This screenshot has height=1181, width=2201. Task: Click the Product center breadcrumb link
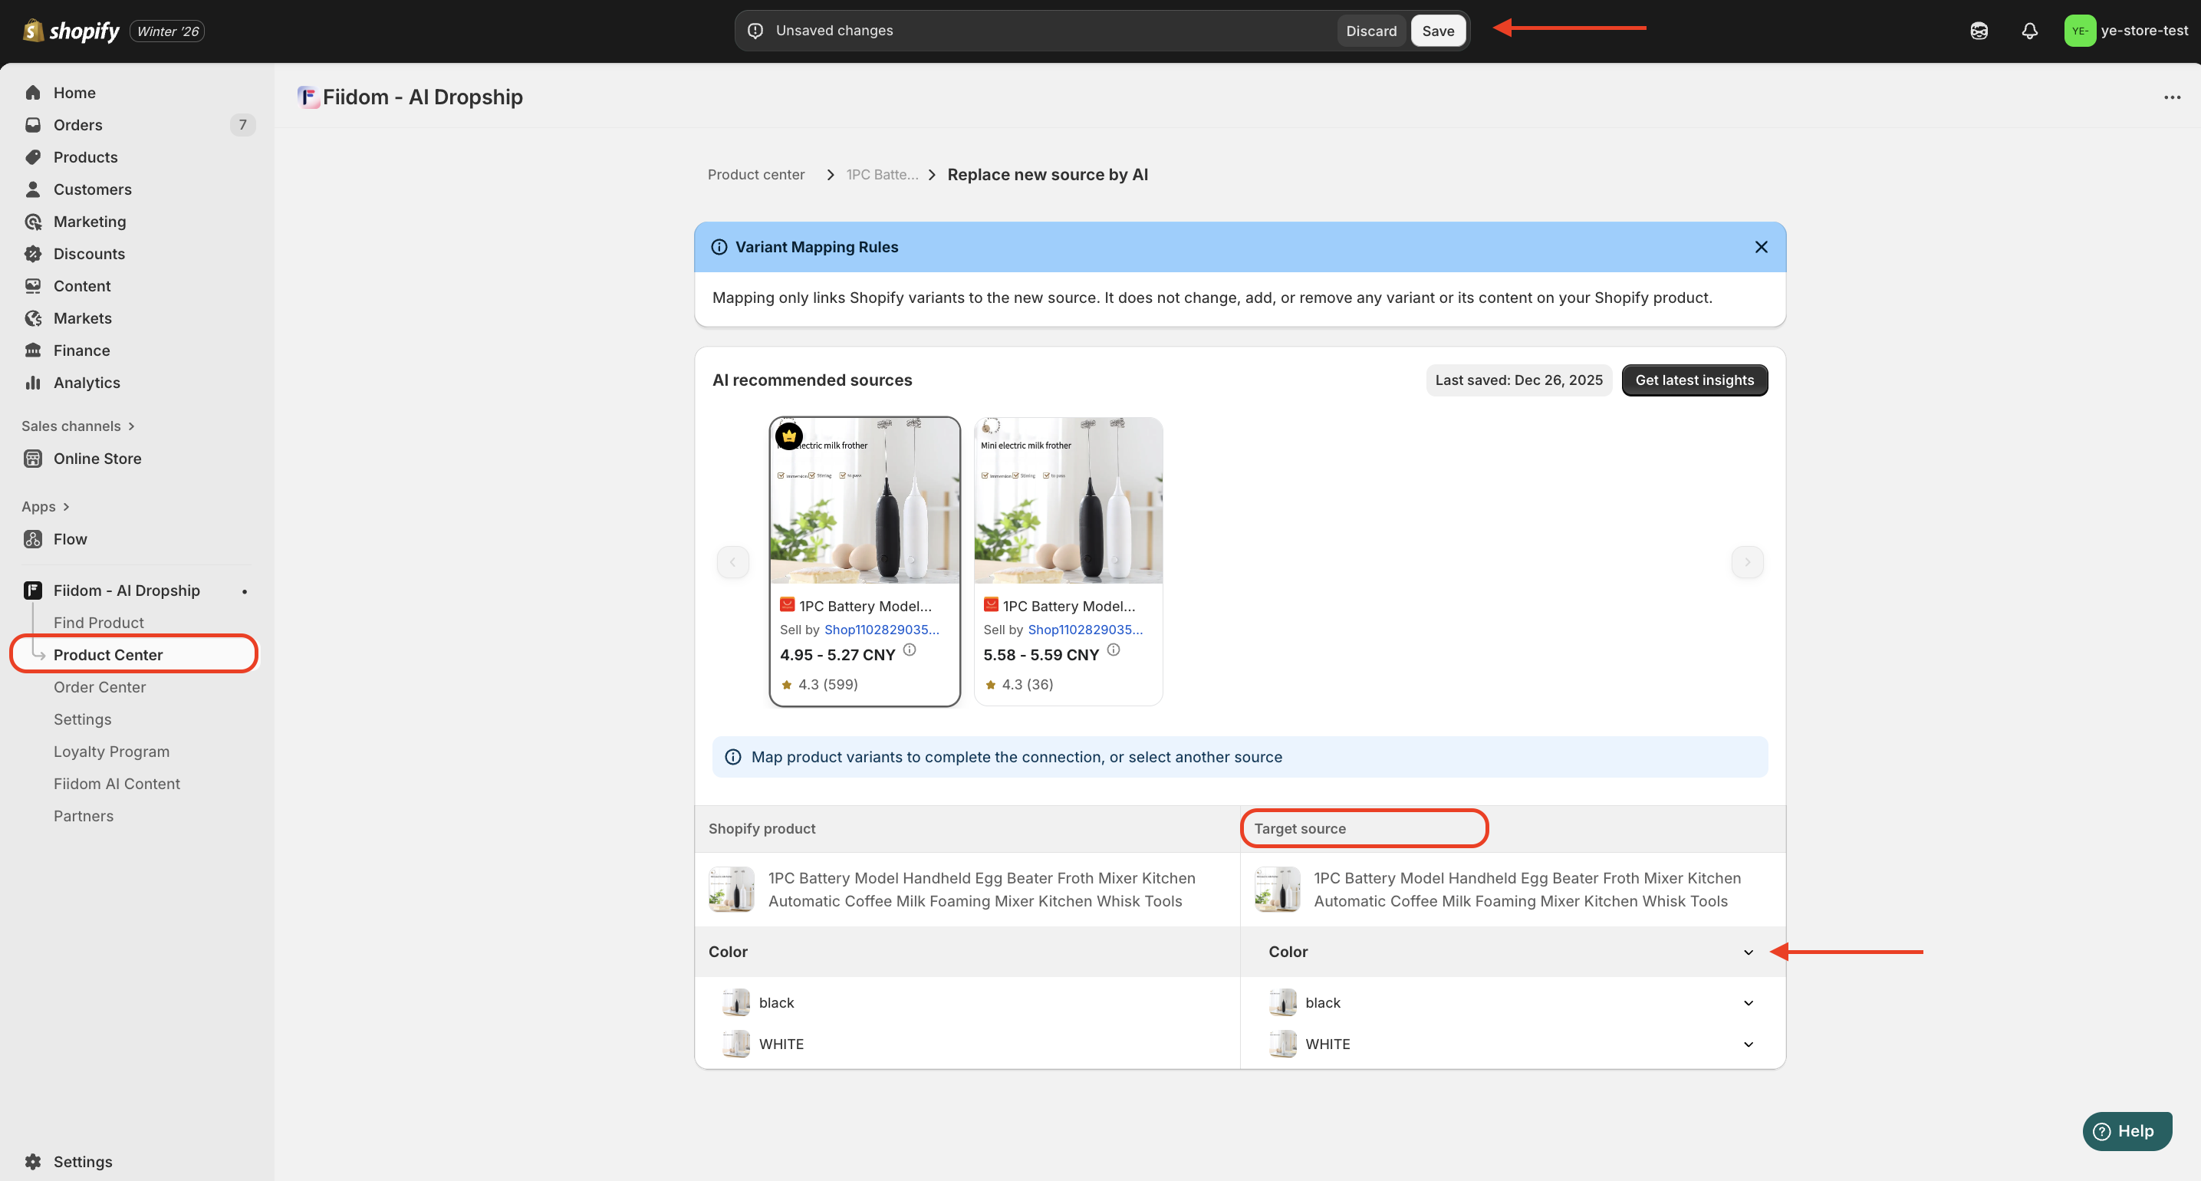point(755,174)
